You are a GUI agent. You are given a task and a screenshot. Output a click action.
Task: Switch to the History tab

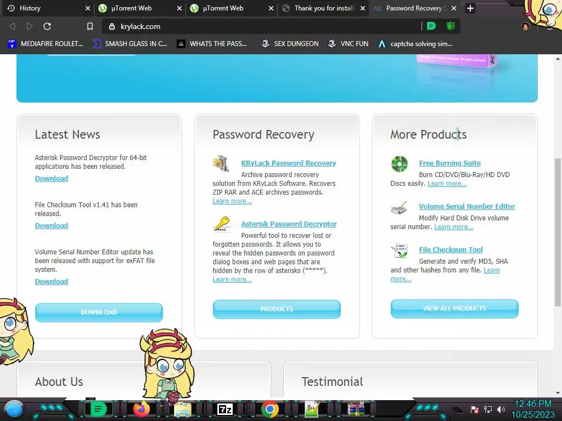[47, 8]
